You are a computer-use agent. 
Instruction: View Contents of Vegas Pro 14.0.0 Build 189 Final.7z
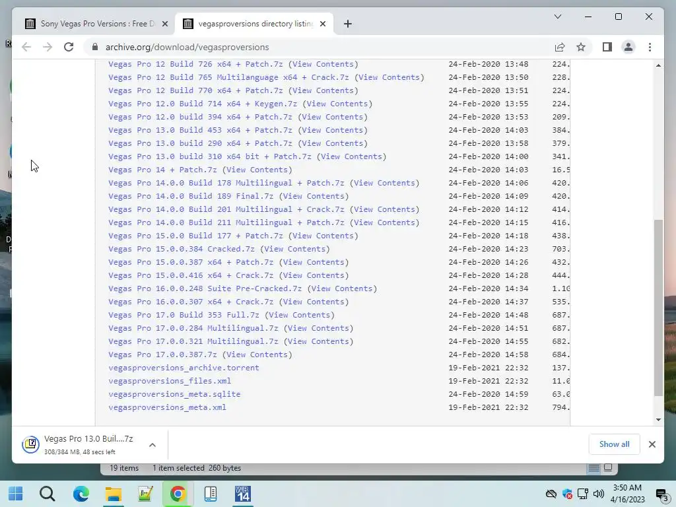[x=314, y=196]
